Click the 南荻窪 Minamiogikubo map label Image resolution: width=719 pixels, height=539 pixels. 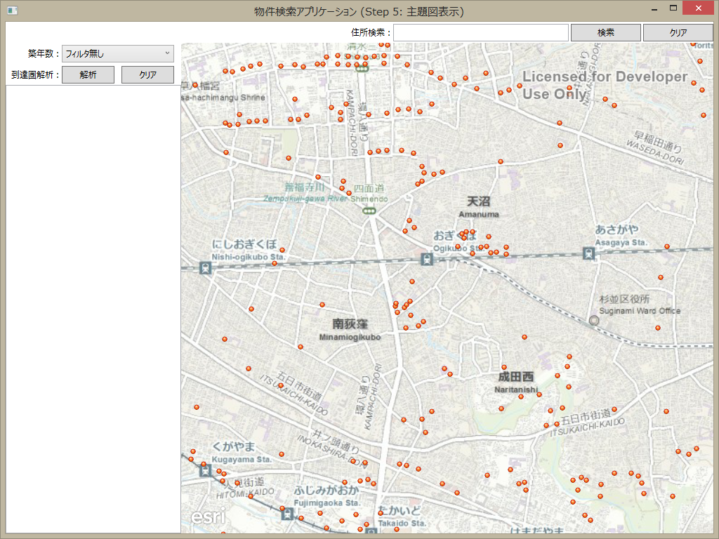pyautogui.click(x=350, y=330)
